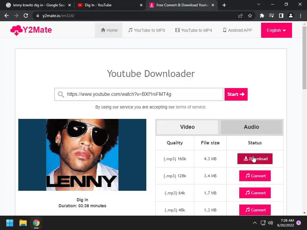Click the '(.mp3) 128k' quality cell

point(175,176)
